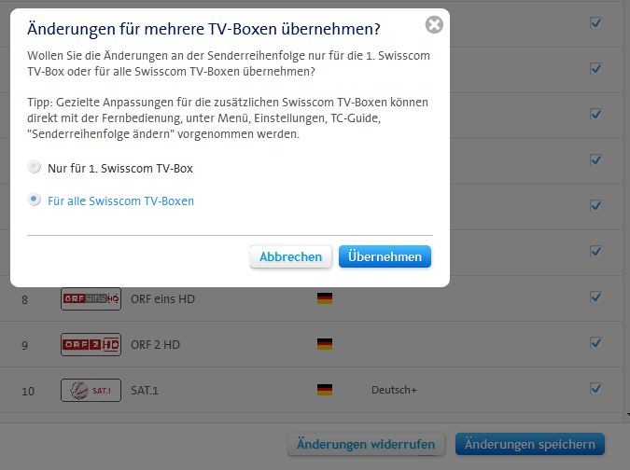Viewport: 630px width, 470px height.
Task: Click the Deutsch+ label in SAT.1 row
Action: click(x=393, y=390)
